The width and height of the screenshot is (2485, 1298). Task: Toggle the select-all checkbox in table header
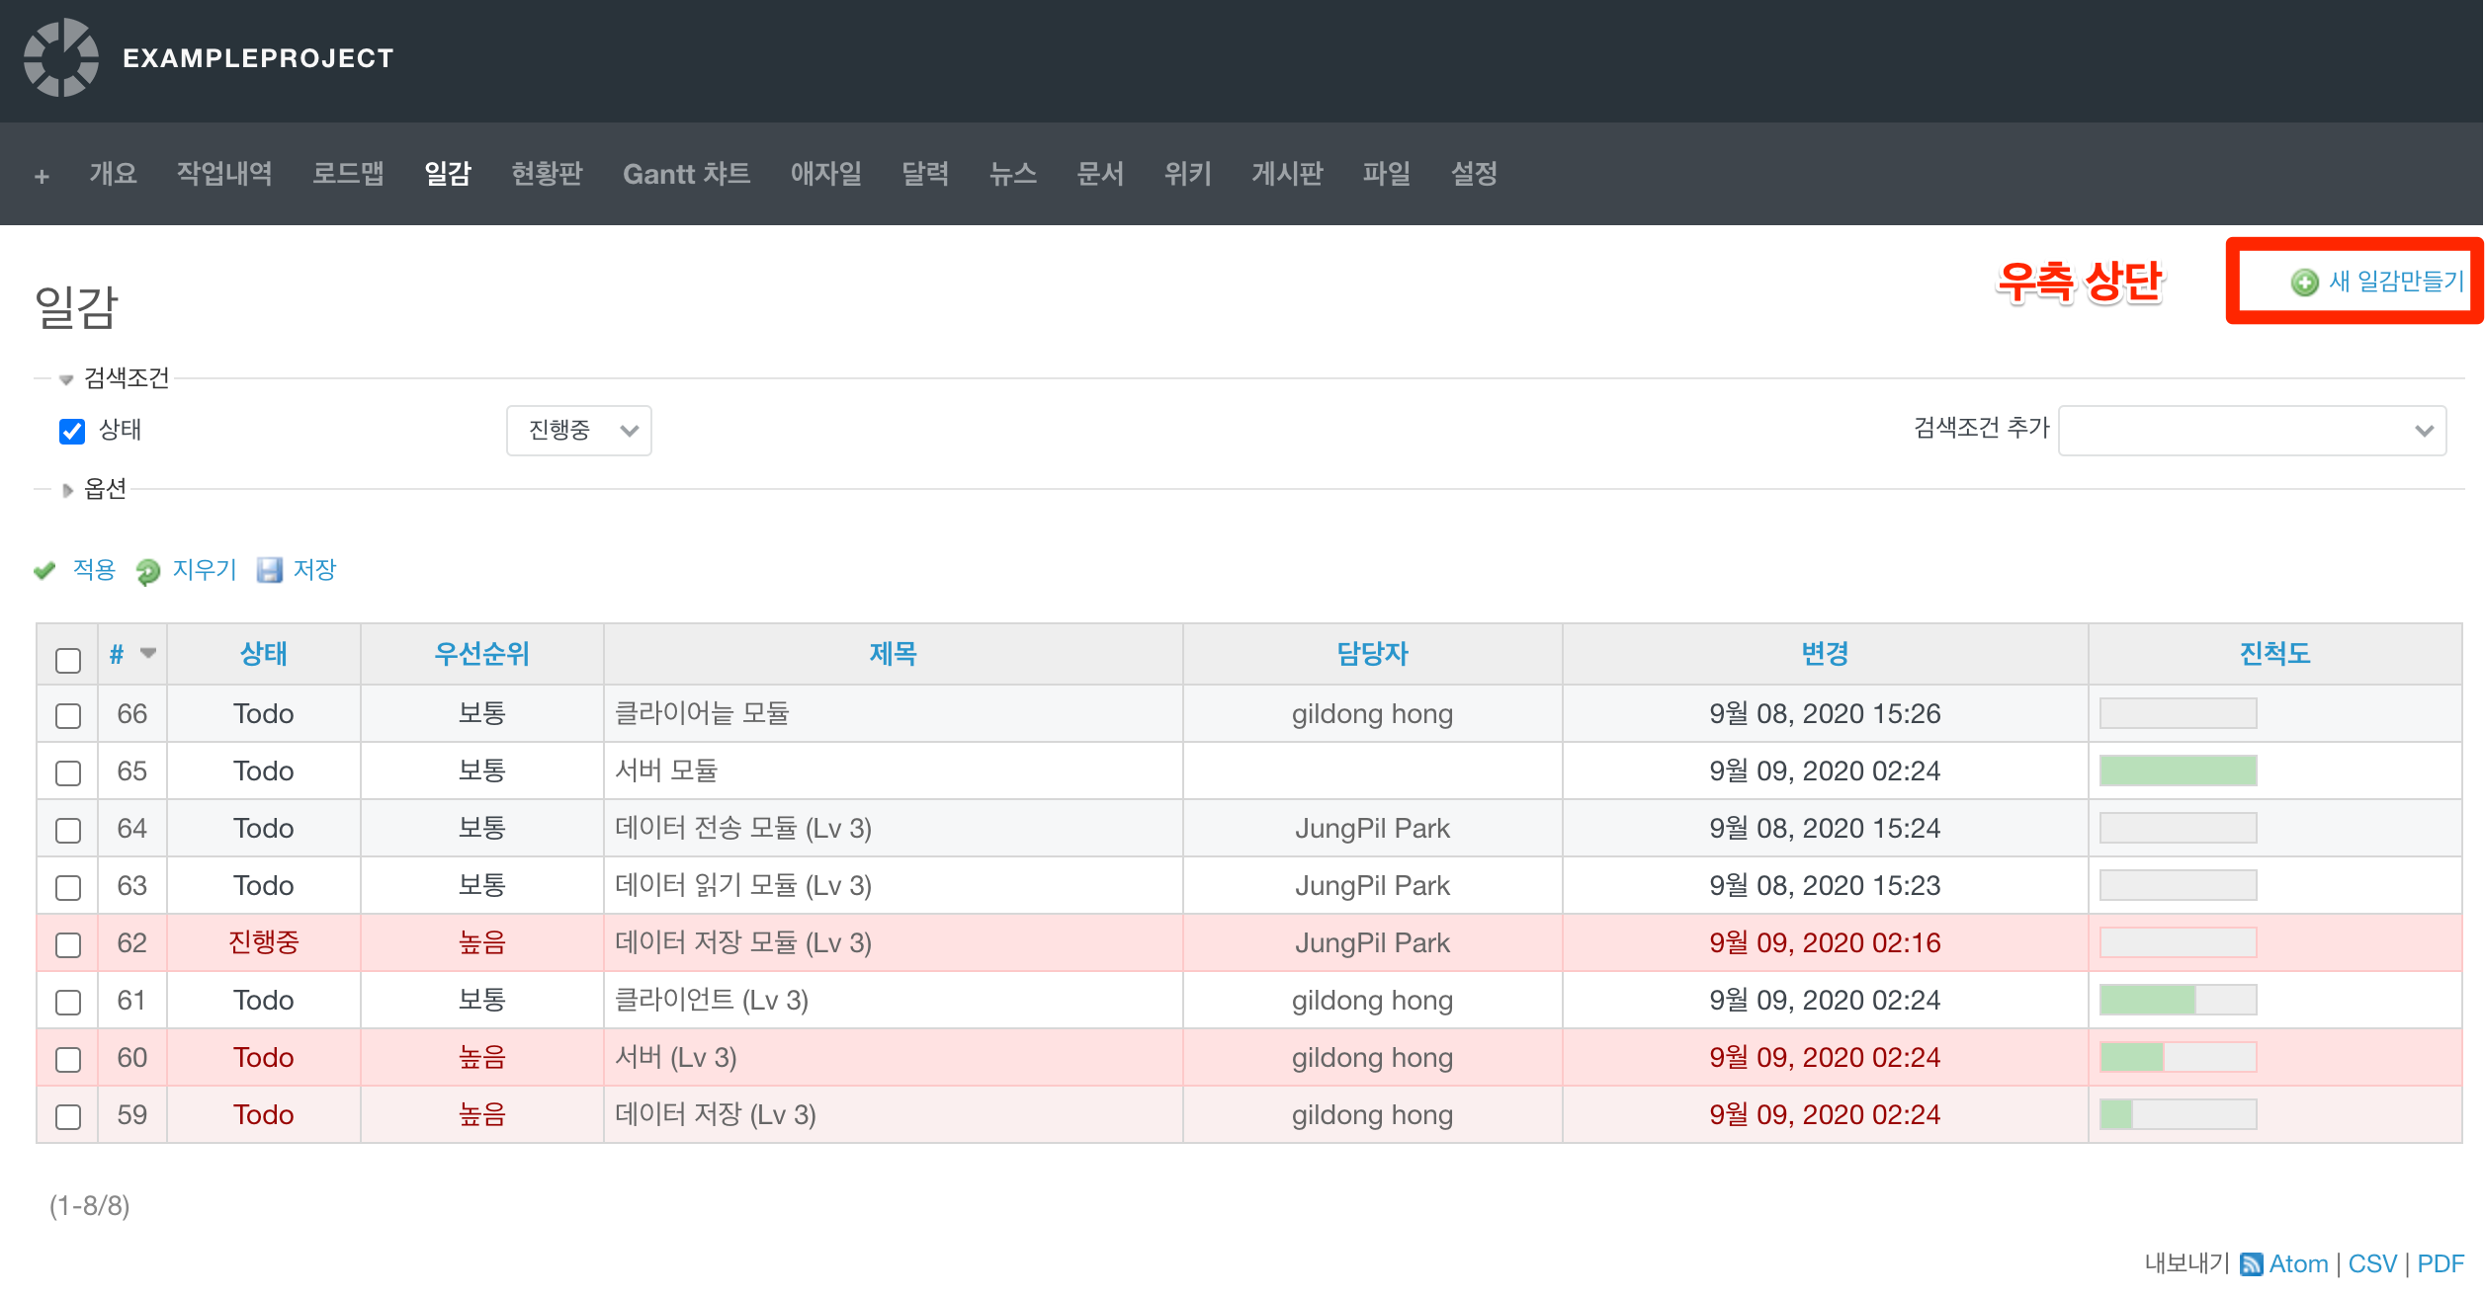click(68, 660)
